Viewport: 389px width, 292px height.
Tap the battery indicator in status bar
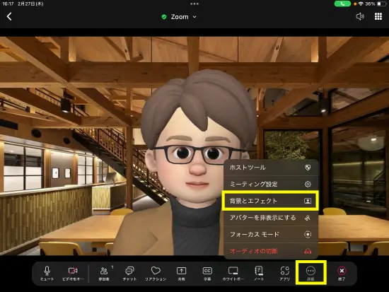coord(382,4)
